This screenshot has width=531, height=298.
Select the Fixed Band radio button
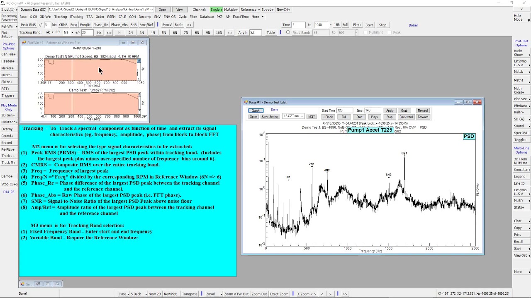(288, 33)
